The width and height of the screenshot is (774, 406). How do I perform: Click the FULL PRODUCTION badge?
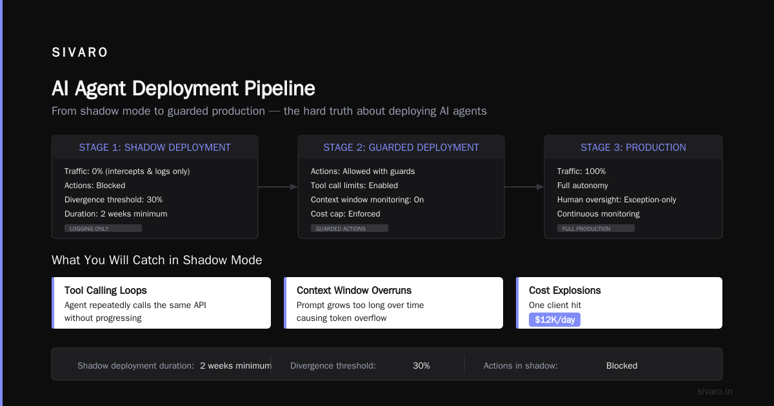click(x=596, y=228)
